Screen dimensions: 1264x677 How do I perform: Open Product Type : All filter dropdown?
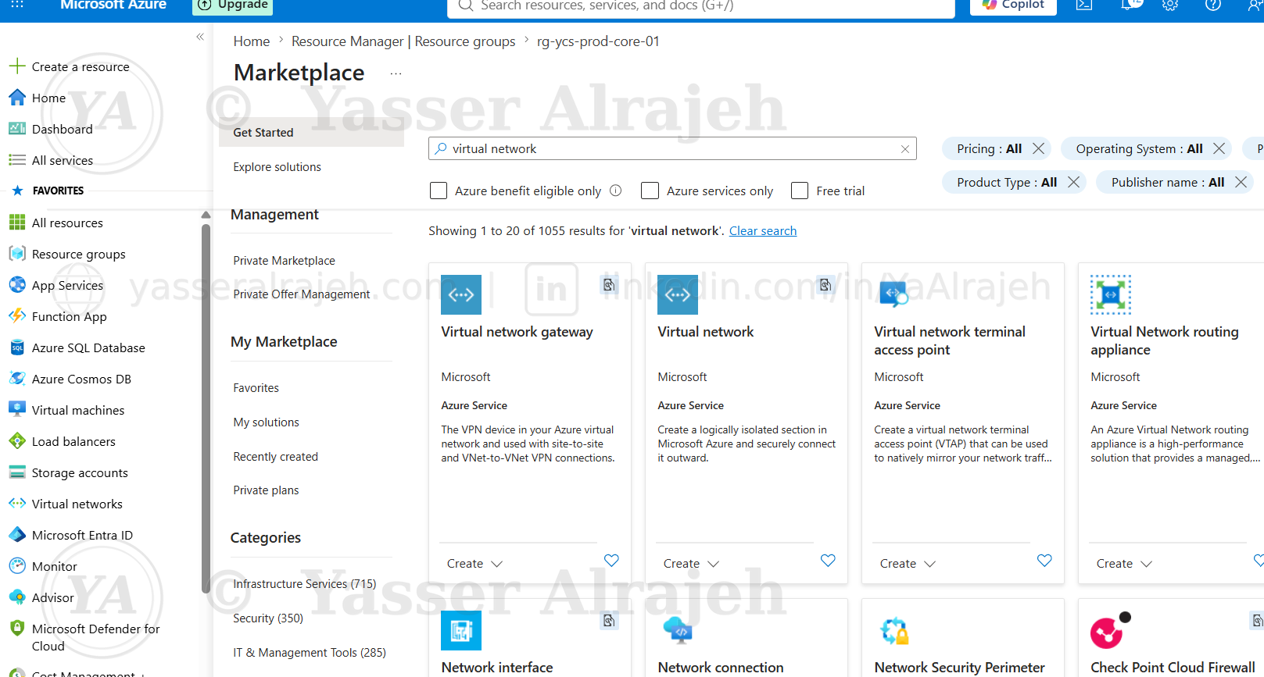[1007, 182]
